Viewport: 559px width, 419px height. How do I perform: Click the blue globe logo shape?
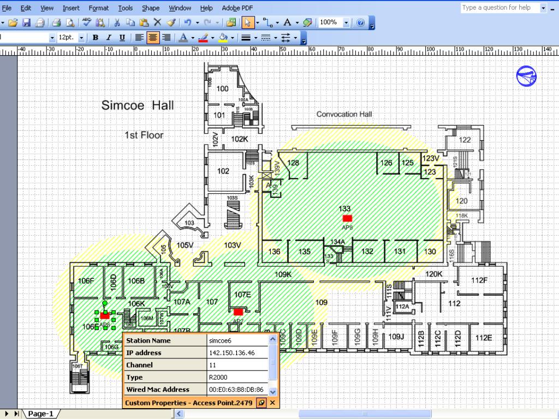pyautogui.click(x=526, y=76)
